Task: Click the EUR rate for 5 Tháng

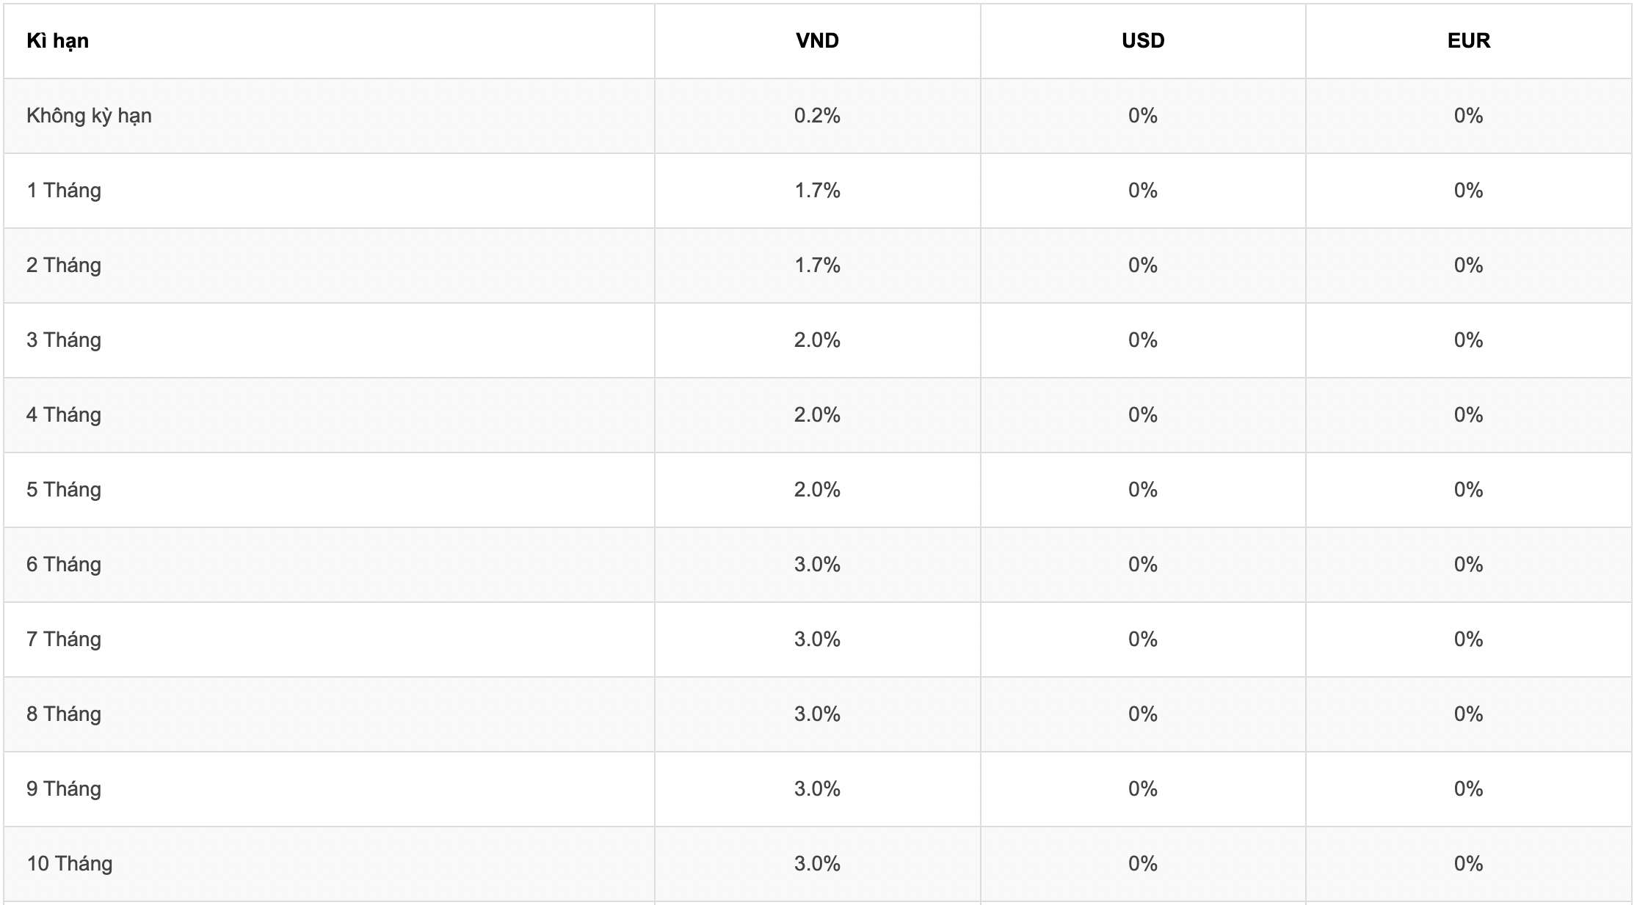Action: coord(1468,490)
